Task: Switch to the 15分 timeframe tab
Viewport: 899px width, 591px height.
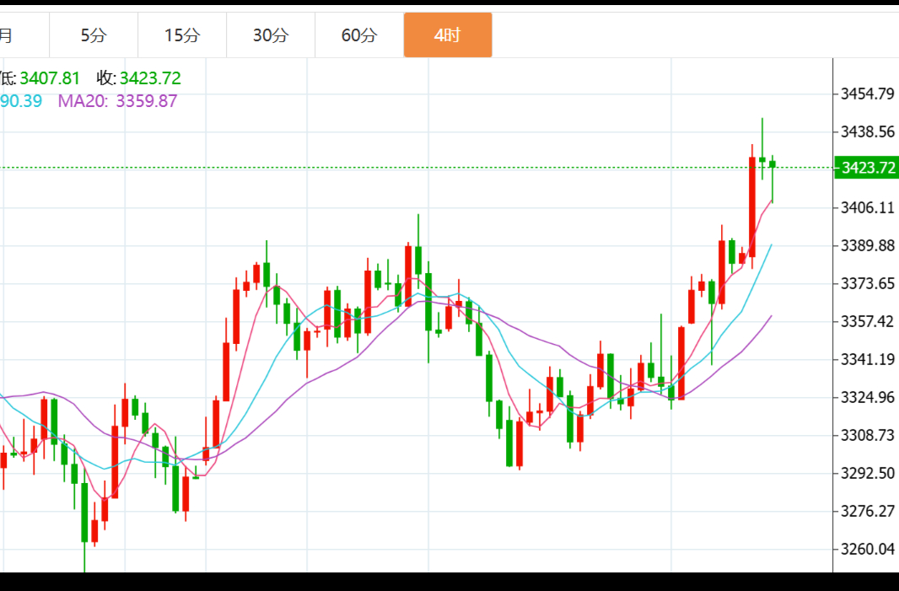Action: click(182, 35)
